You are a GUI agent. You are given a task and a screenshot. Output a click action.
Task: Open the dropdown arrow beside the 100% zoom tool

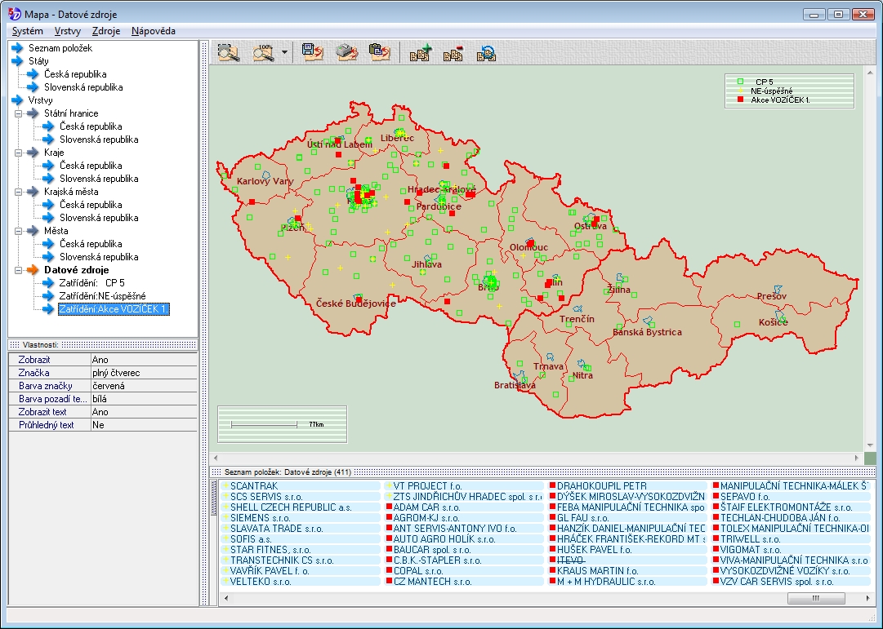click(x=284, y=53)
